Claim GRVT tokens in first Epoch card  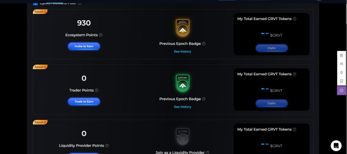click(x=271, y=48)
